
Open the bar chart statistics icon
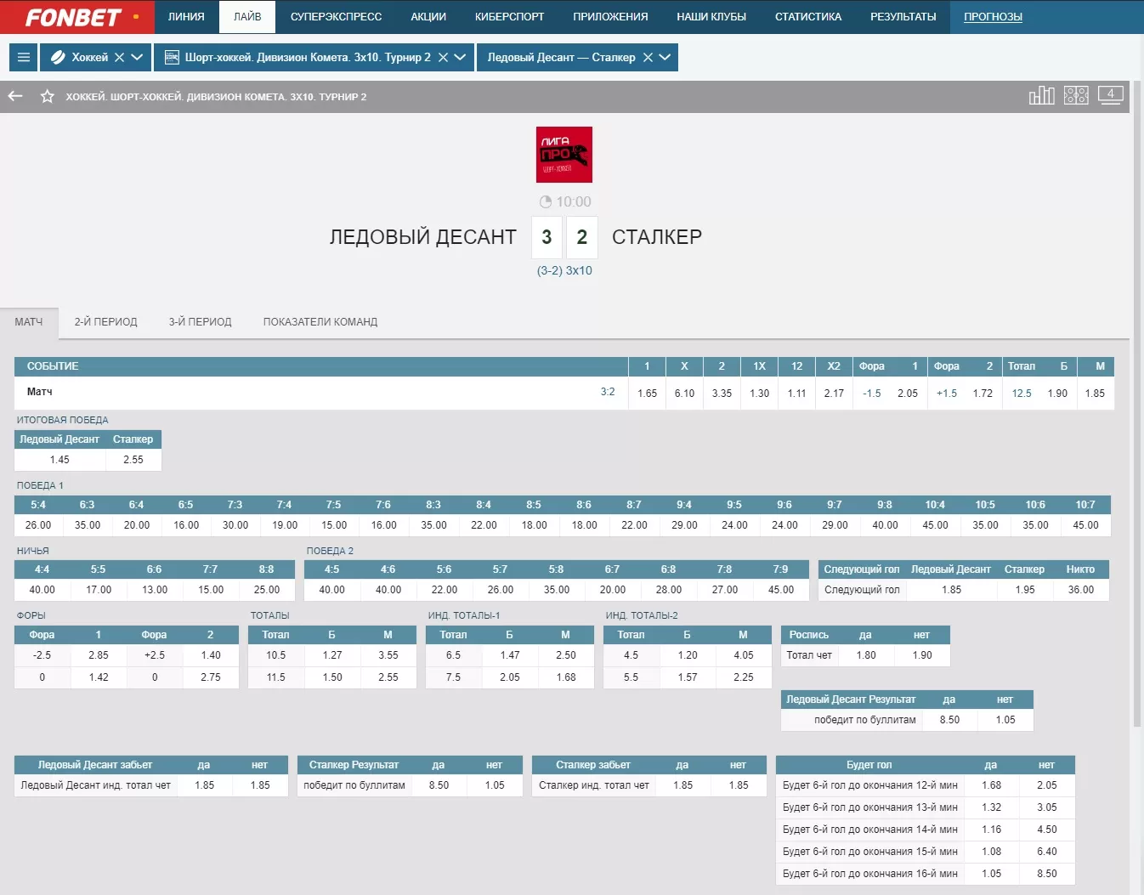click(1041, 95)
